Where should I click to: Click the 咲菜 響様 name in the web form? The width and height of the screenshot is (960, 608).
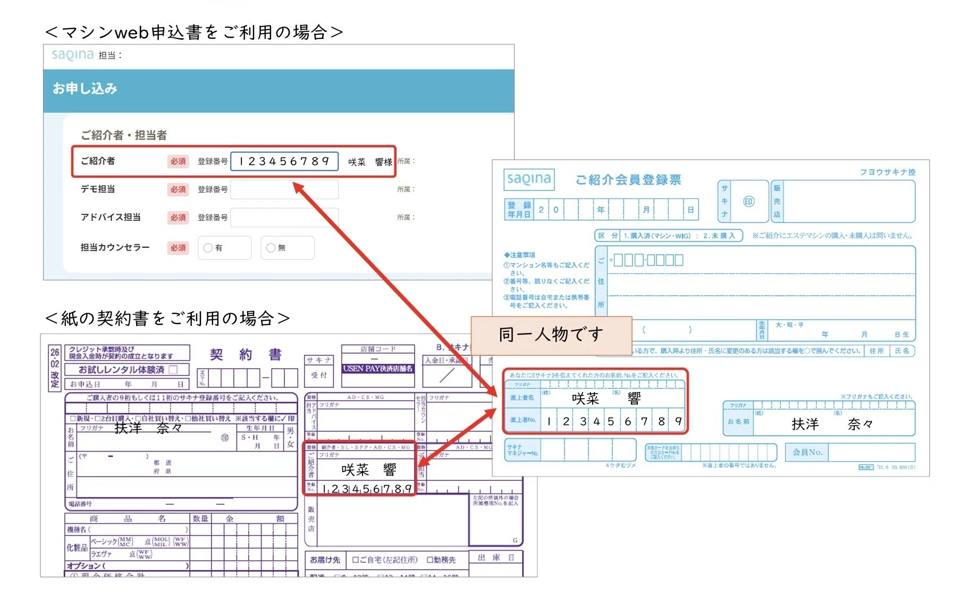[x=370, y=162]
